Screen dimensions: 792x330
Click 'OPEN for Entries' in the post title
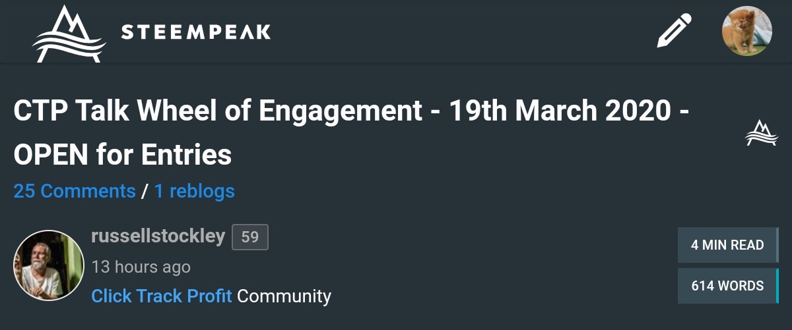pos(123,155)
